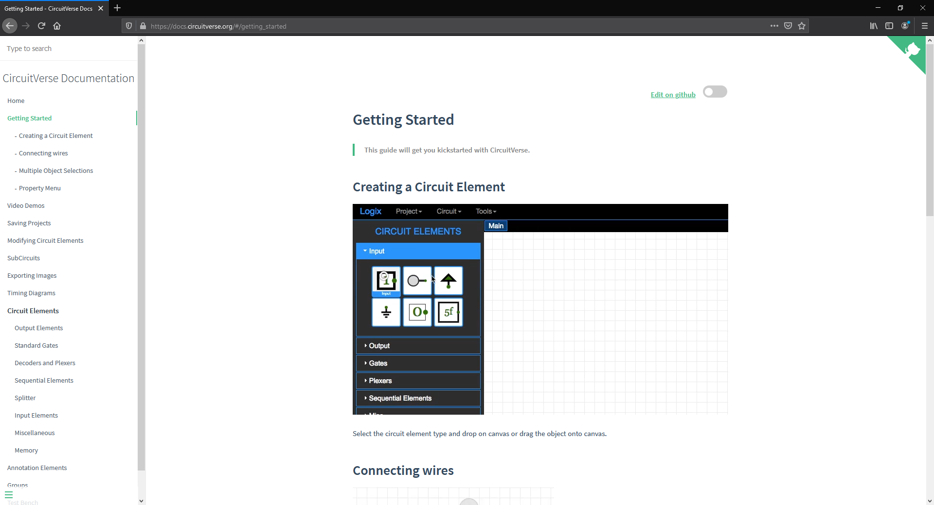Open a new browser tab
The height and width of the screenshot is (505, 934).
click(x=117, y=8)
